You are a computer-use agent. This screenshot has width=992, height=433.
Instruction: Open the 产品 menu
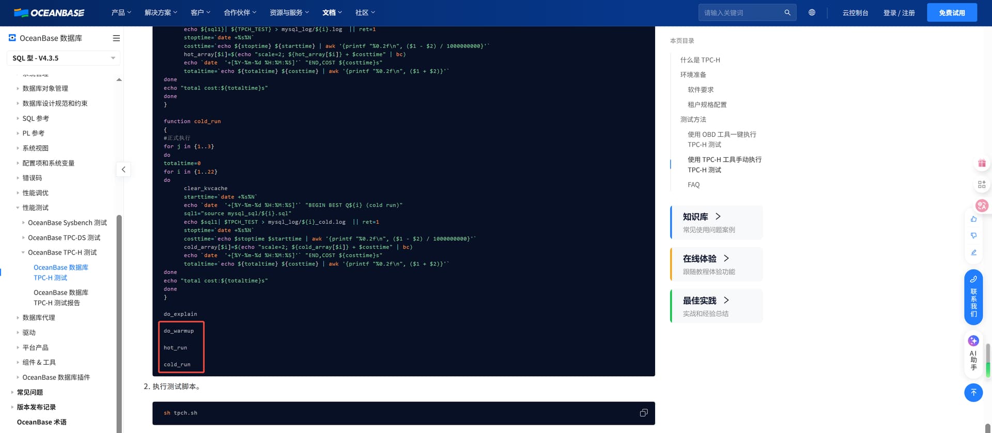click(x=121, y=12)
